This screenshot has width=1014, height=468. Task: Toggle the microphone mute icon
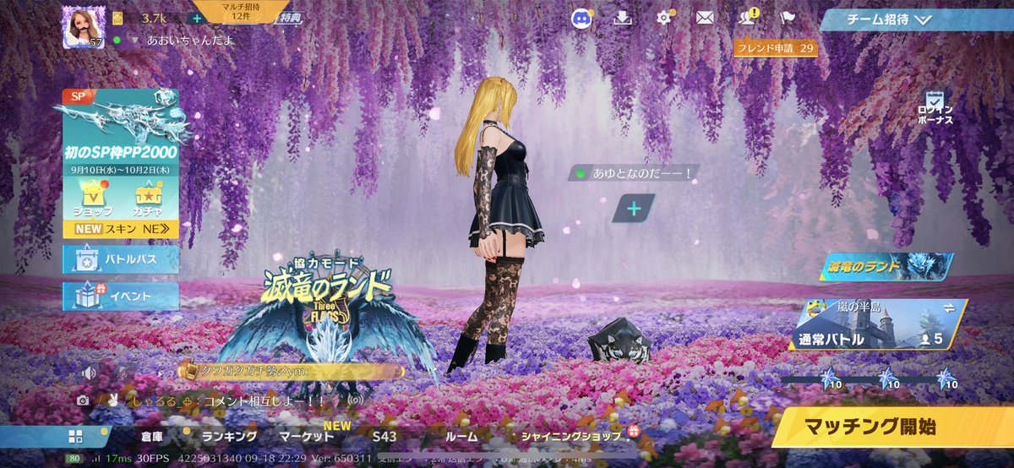pos(123,372)
